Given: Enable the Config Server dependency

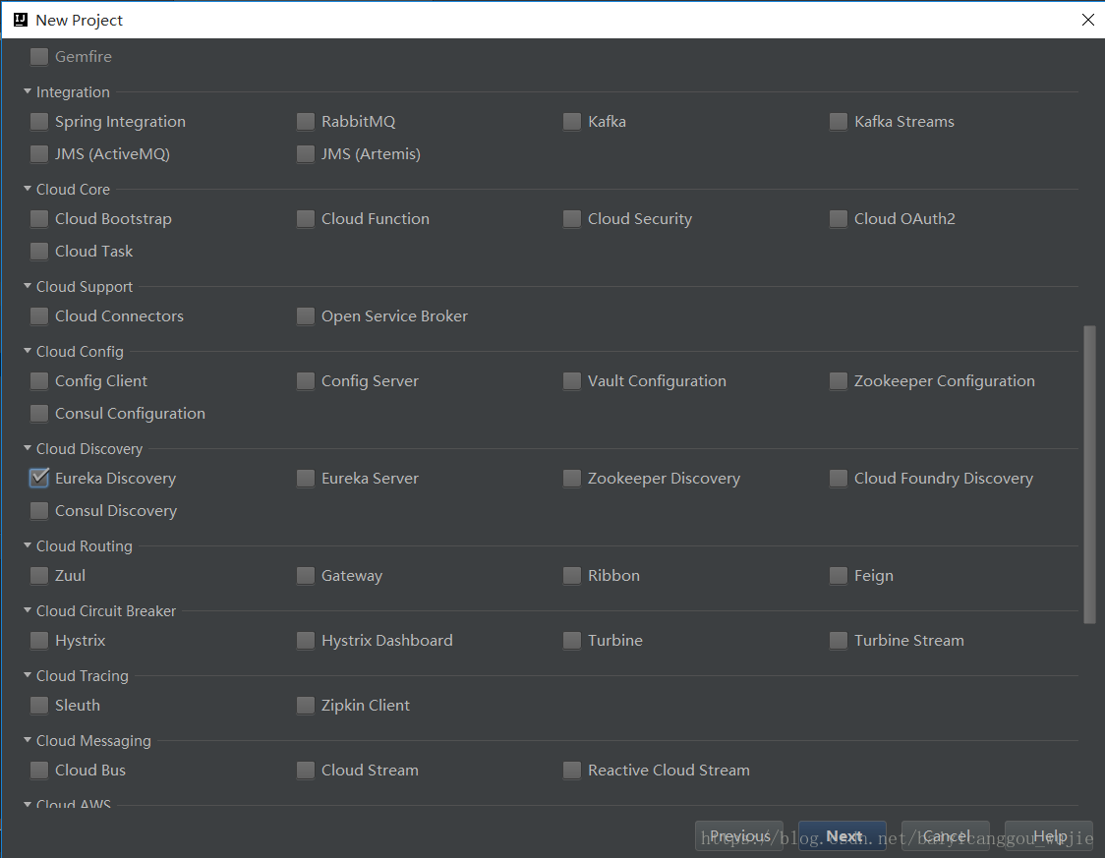Looking at the screenshot, I should 306,380.
